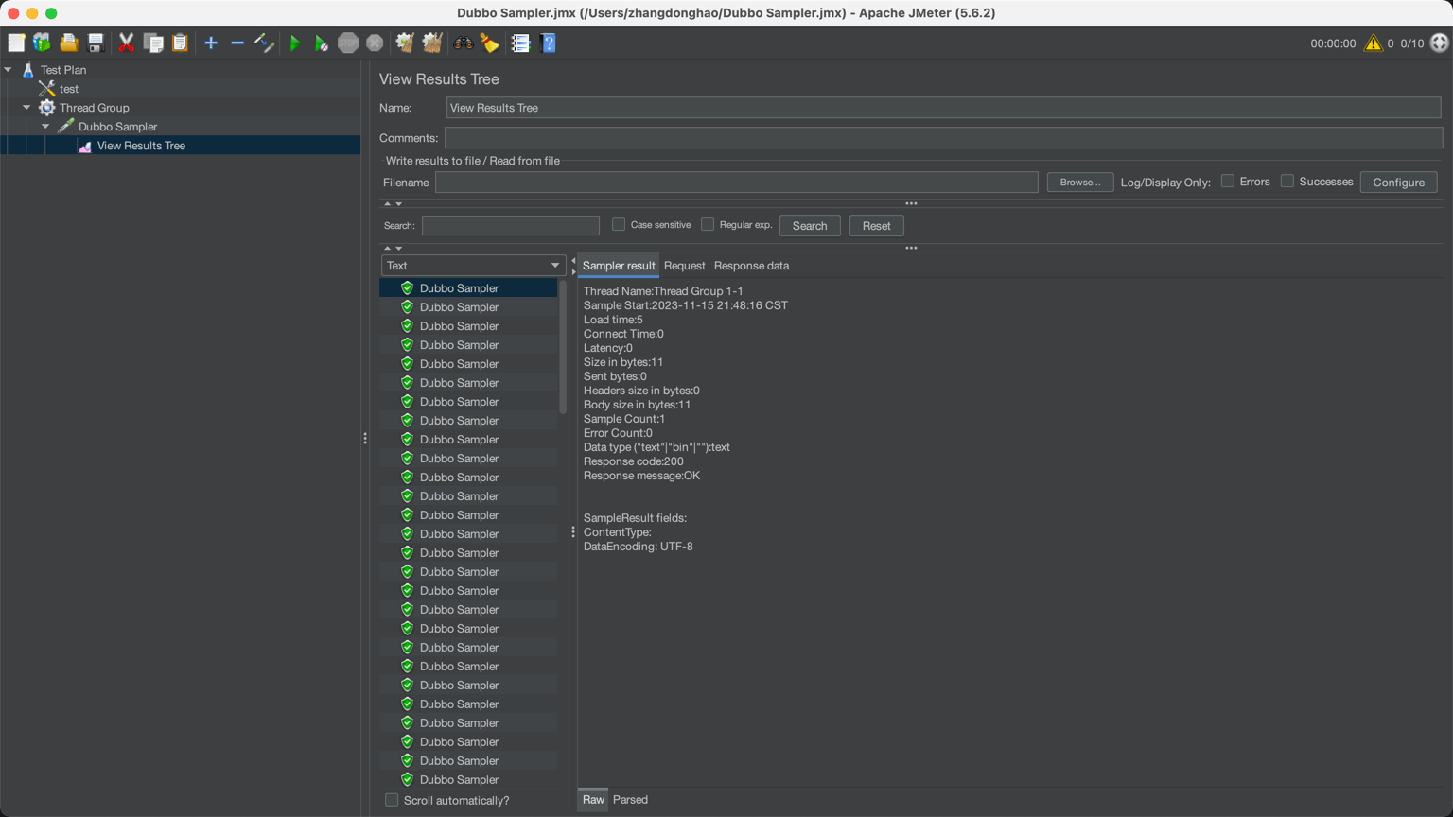Click the 0/10 thread count
Image resolution: width=1453 pixels, height=817 pixels.
(x=1412, y=43)
